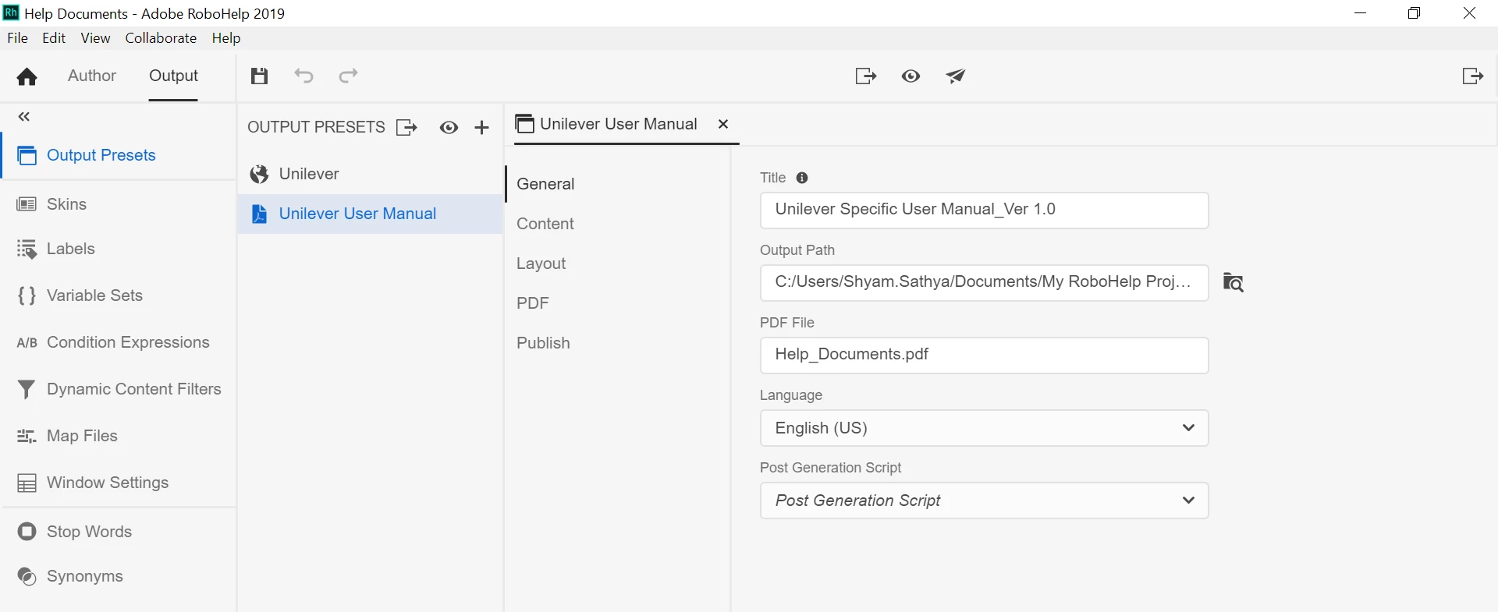Image resolution: width=1498 pixels, height=612 pixels.
Task: Click the Title info icon
Action: 802,178
